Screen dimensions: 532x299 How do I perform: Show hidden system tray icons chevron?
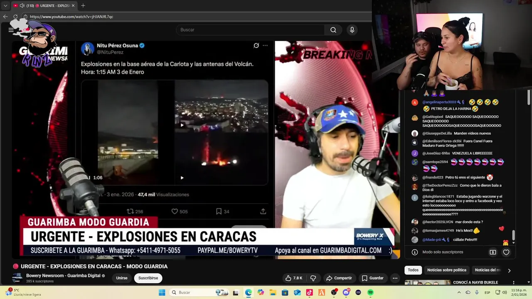459,292
